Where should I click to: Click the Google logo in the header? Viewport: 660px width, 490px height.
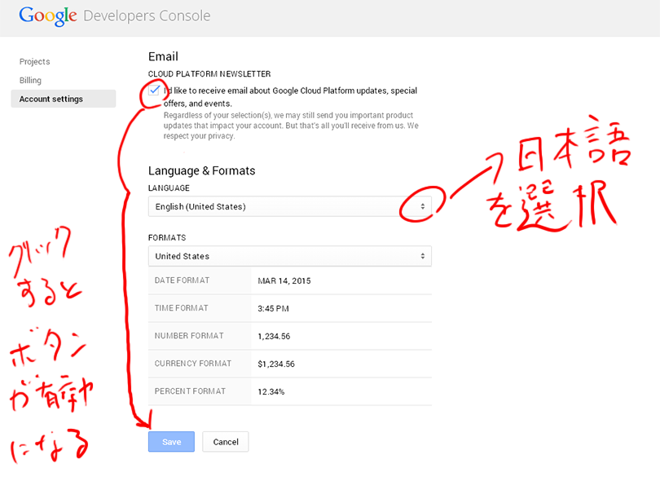coord(47,16)
